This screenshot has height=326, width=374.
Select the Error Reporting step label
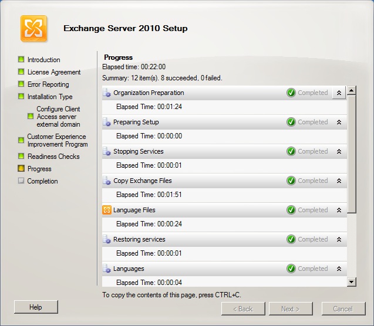(48, 84)
